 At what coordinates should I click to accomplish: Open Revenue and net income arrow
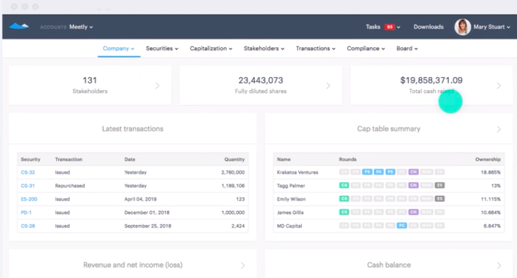click(243, 266)
